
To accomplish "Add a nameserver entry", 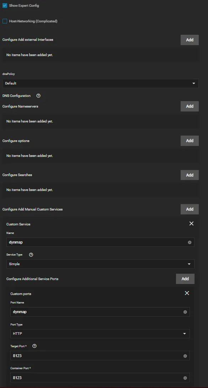I will [190, 106].
